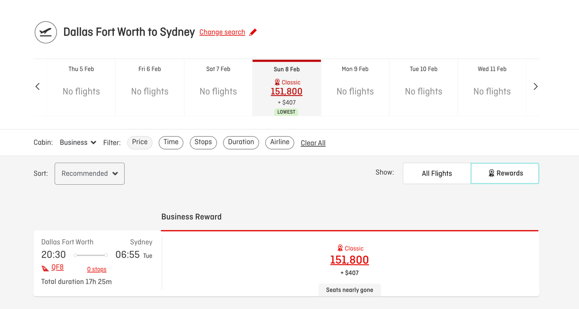
Task: Click the right arrow to view later dates
Action: (x=535, y=86)
